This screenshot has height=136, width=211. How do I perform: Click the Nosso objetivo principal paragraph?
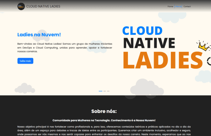click(x=104, y=131)
